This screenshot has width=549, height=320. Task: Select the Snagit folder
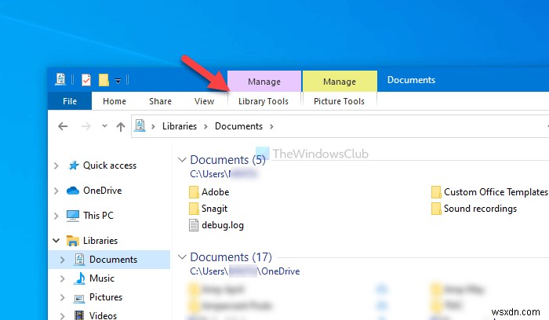coord(209,209)
